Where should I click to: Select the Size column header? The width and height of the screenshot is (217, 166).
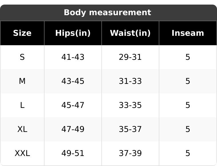pyautogui.click(x=22, y=33)
